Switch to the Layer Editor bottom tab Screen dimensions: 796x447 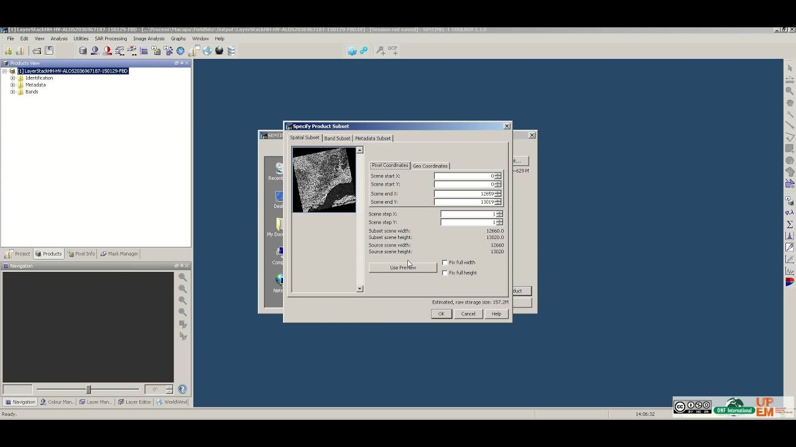(x=134, y=402)
